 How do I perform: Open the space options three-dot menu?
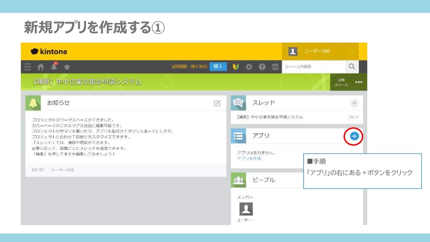point(359,82)
